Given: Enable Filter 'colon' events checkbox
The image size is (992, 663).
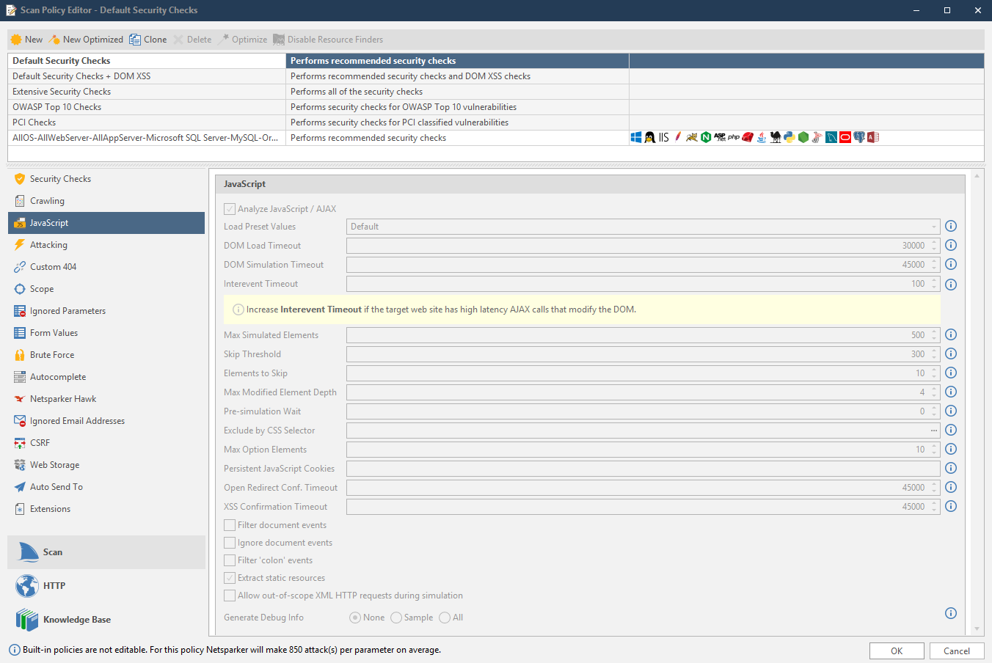Looking at the screenshot, I should 230,560.
